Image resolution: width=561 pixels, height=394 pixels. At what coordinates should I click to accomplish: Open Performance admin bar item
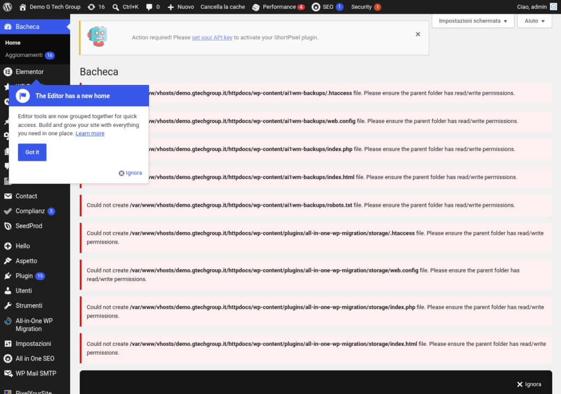(278, 7)
